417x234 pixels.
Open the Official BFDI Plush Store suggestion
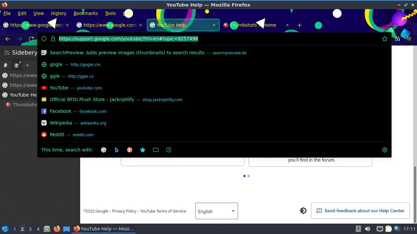click(x=214, y=99)
